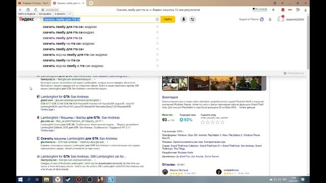Open the notifications bell icon
The height and width of the screenshot is (183, 326).
[x=270, y=19]
